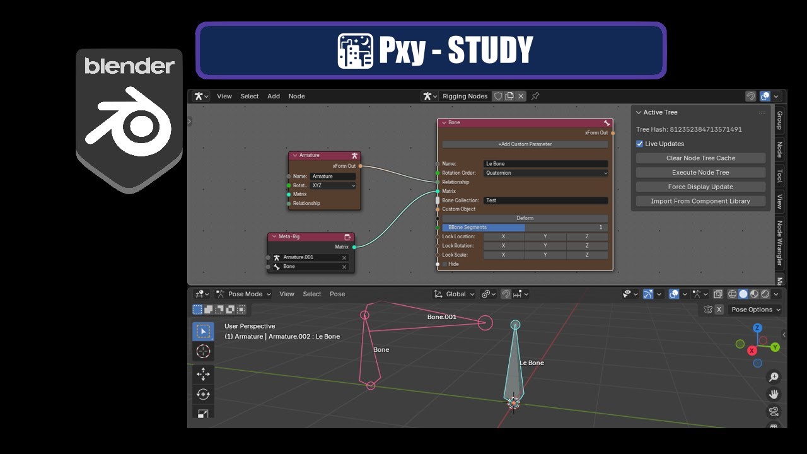Collapse the Active Tree panel

(639, 112)
